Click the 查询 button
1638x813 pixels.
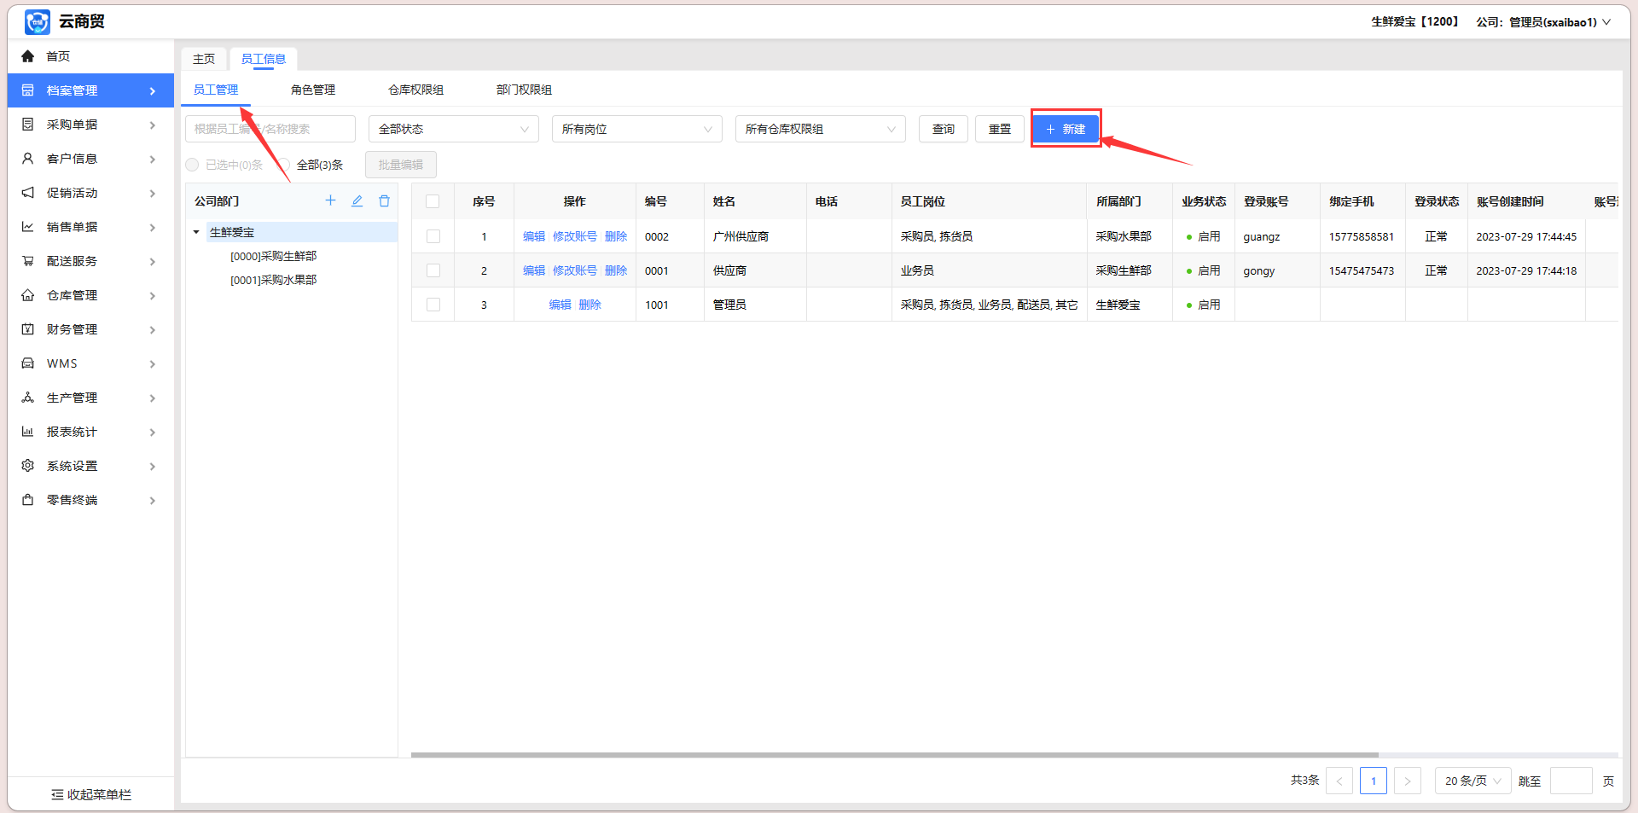(x=944, y=129)
